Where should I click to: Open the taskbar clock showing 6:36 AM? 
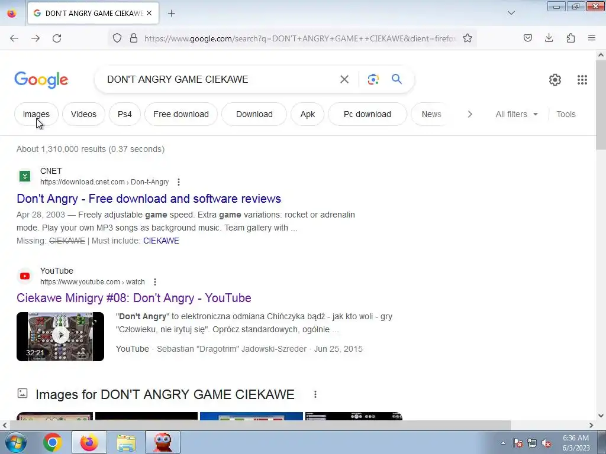(576, 443)
